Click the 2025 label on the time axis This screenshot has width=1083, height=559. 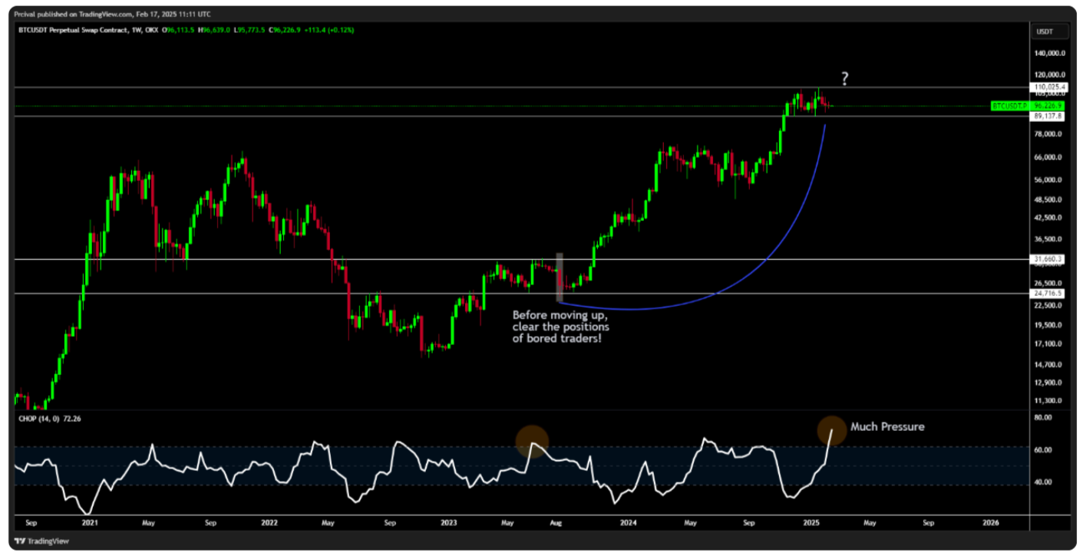click(x=813, y=521)
